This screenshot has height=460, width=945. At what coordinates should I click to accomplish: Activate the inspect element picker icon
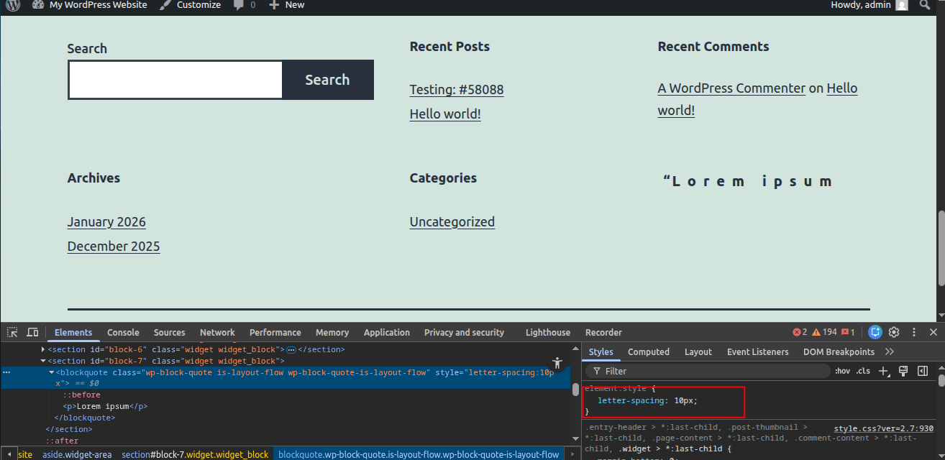pos(12,332)
